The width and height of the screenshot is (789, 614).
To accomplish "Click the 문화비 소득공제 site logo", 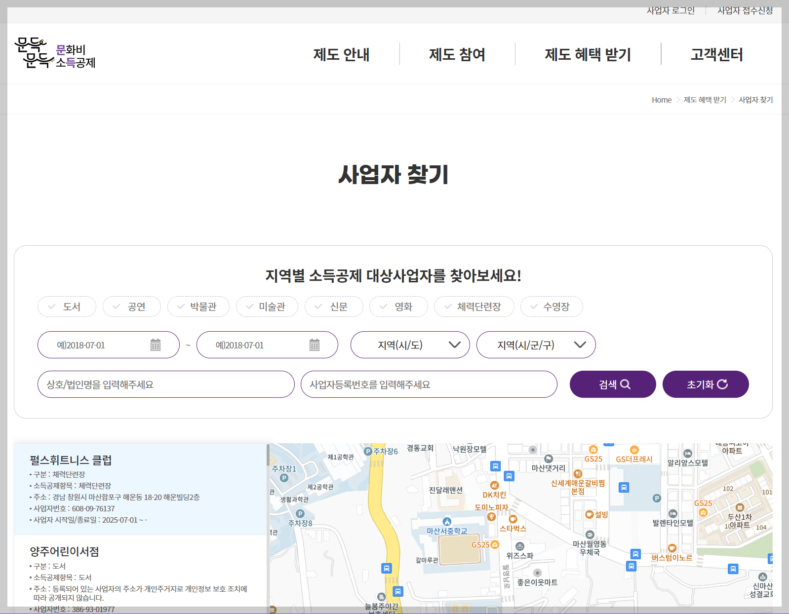I will (55, 53).
